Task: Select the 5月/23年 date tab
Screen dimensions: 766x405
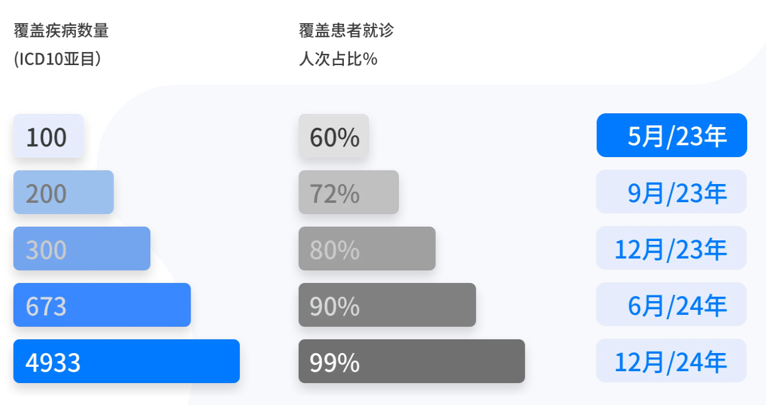Action: [x=671, y=135]
